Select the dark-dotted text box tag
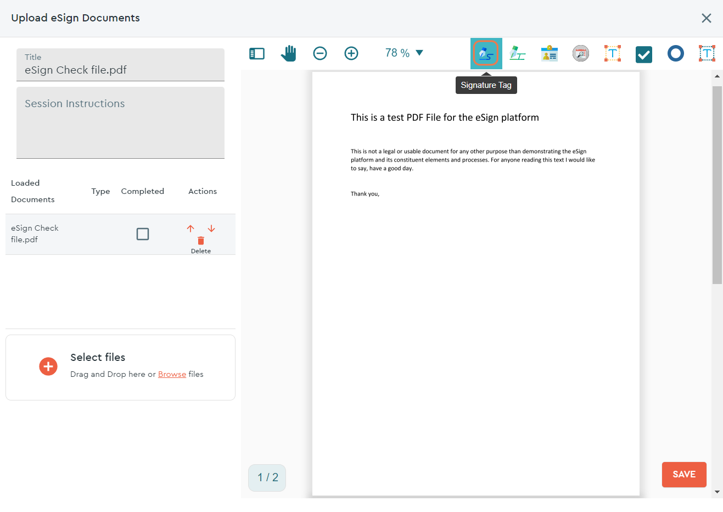 tap(707, 53)
